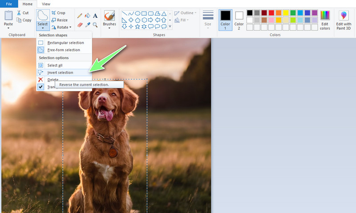
Task: Expand the Paste dropdown arrow
Action: [8, 27]
